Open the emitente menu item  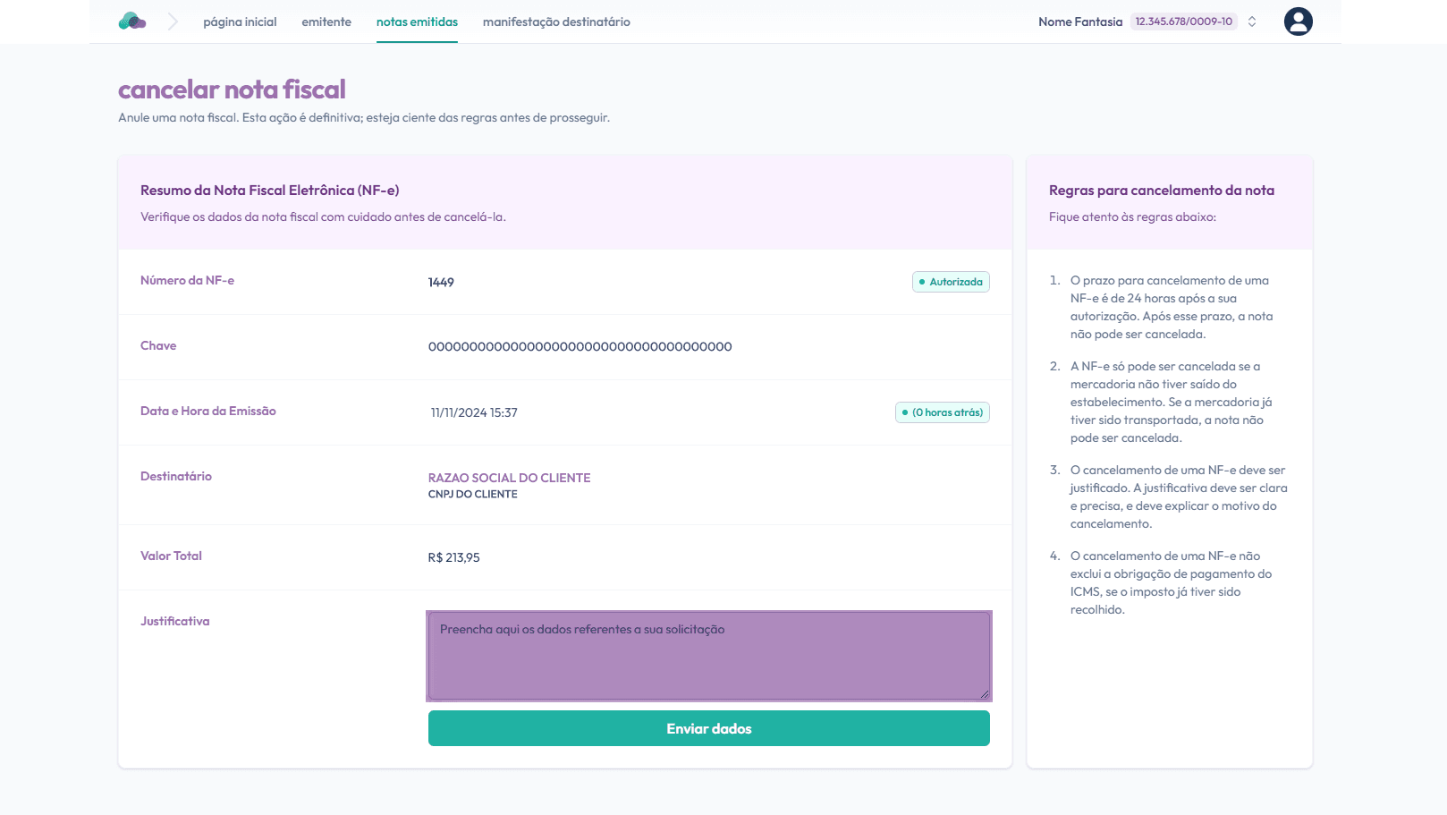[x=326, y=21]
